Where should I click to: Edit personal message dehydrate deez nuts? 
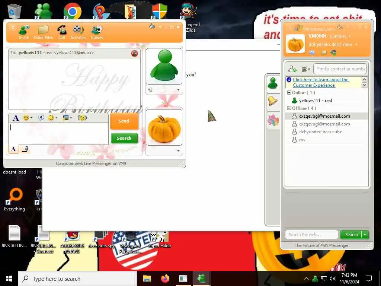coord(330,45)
